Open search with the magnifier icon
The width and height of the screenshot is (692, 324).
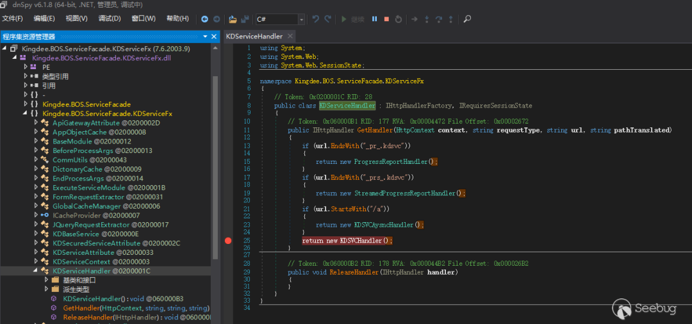click(467, 19)
